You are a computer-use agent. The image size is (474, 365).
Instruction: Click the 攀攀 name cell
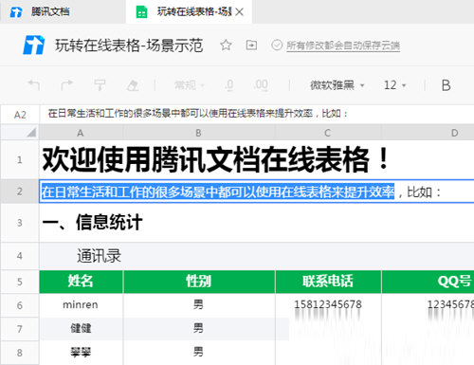point(81,353)
